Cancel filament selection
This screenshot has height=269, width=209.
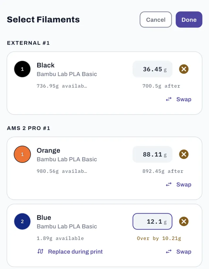pyautogui.click(x=155, y=20)
